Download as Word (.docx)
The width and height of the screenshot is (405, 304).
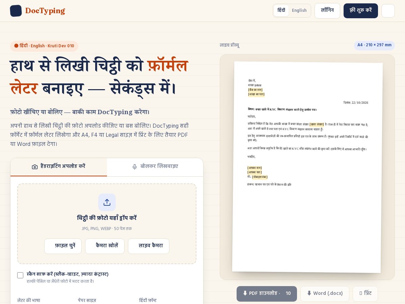click(325, 294)
